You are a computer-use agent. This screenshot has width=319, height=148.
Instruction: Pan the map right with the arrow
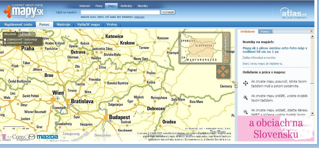pos(227,71)
